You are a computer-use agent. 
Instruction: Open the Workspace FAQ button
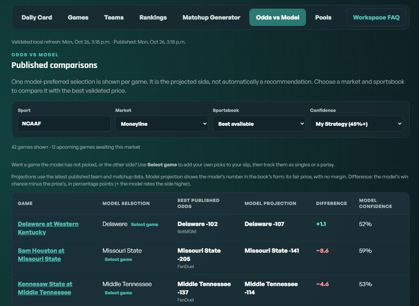tap(376, 17)
